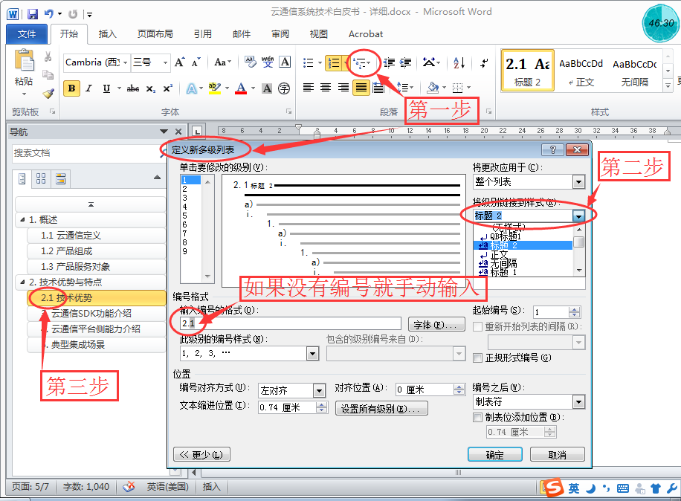Select justify alignment icon
This screenshot has width=681, height=501.
pyautogui.click(x=361, y=88)
